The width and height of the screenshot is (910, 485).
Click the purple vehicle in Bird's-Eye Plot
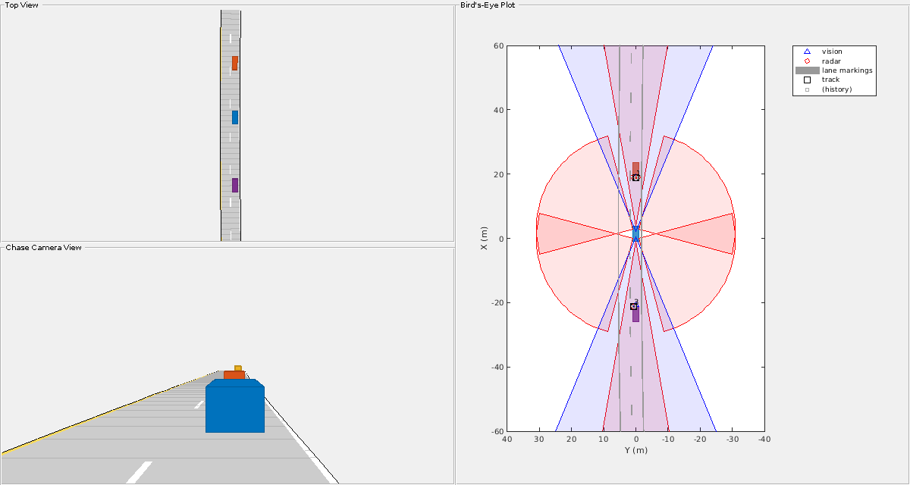[x=635, y=314]
